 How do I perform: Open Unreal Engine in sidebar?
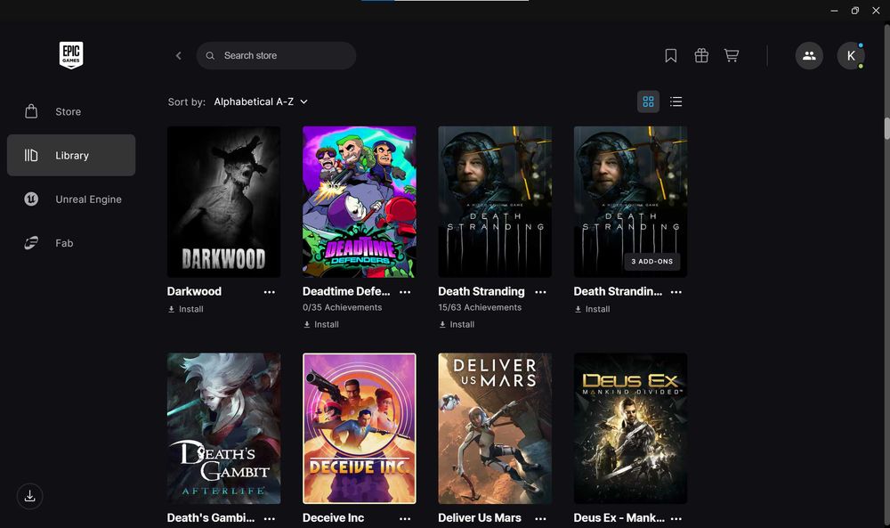pyautogui.click(x=71, y=199)
